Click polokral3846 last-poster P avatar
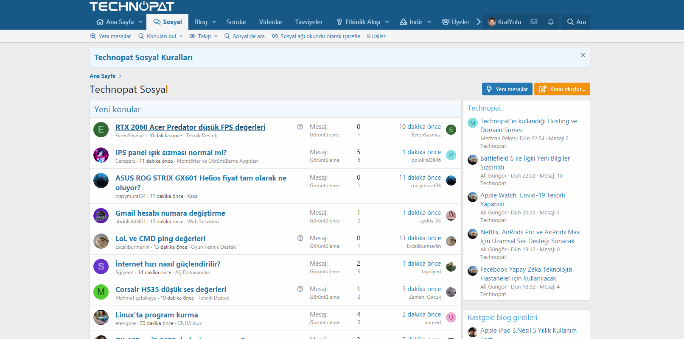Viewport: 684px width, 339px height. coord(451,155)
